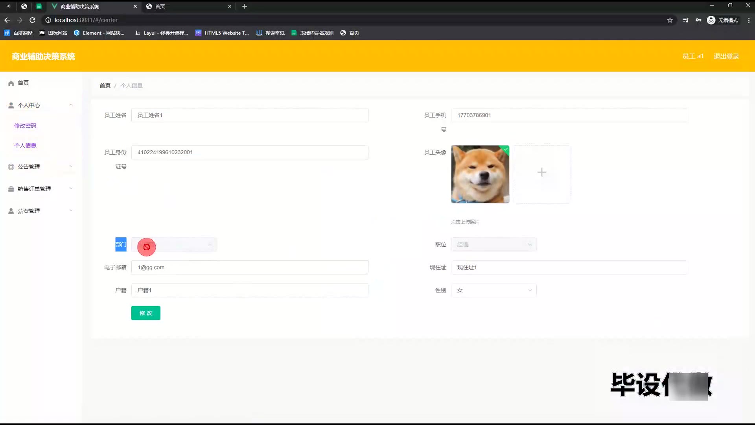Select 修改密码 in the sidebar
This screenshot has height=425, width=755.
tap(25, 126)
